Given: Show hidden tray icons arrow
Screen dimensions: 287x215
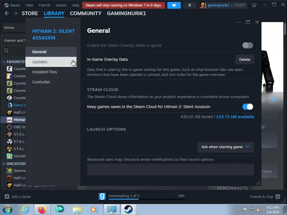Looking at the screenshot, I should [238, 210].
